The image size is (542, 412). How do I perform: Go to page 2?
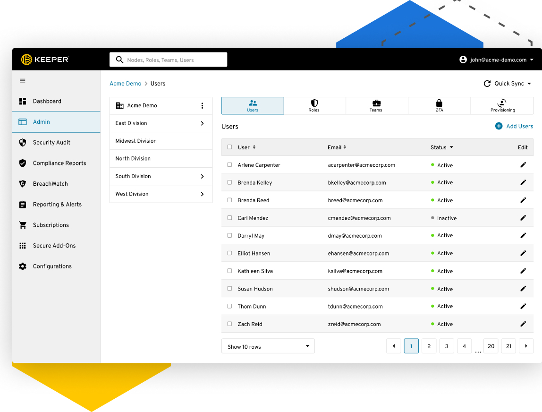429,346
